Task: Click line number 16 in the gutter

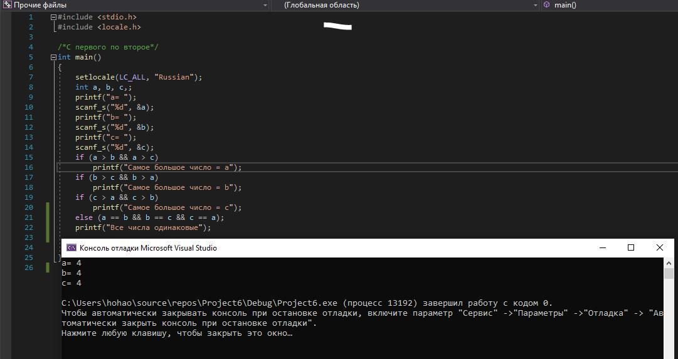Action: (x=29, y=167)
